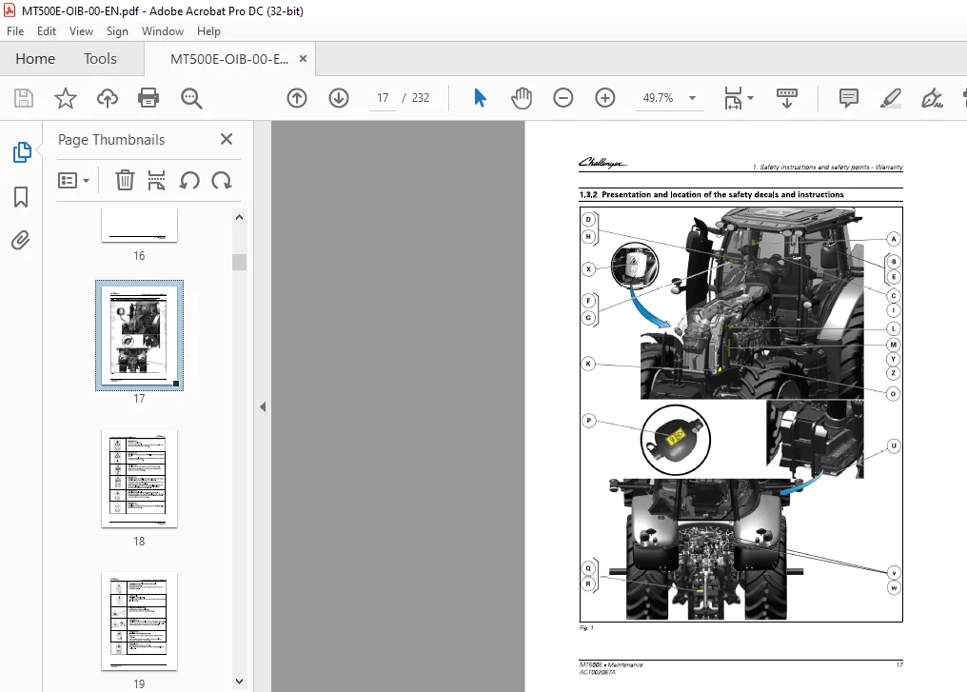Close the MT500E-OIB-00-E document tab
This screenshot has width=967, height=692.
pos(303,59)
